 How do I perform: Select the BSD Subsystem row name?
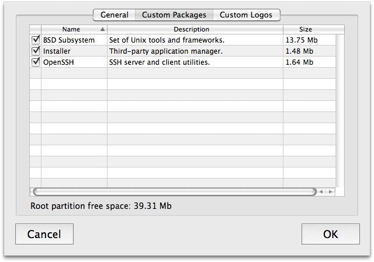pyautogui.click(x=68, y=40)
